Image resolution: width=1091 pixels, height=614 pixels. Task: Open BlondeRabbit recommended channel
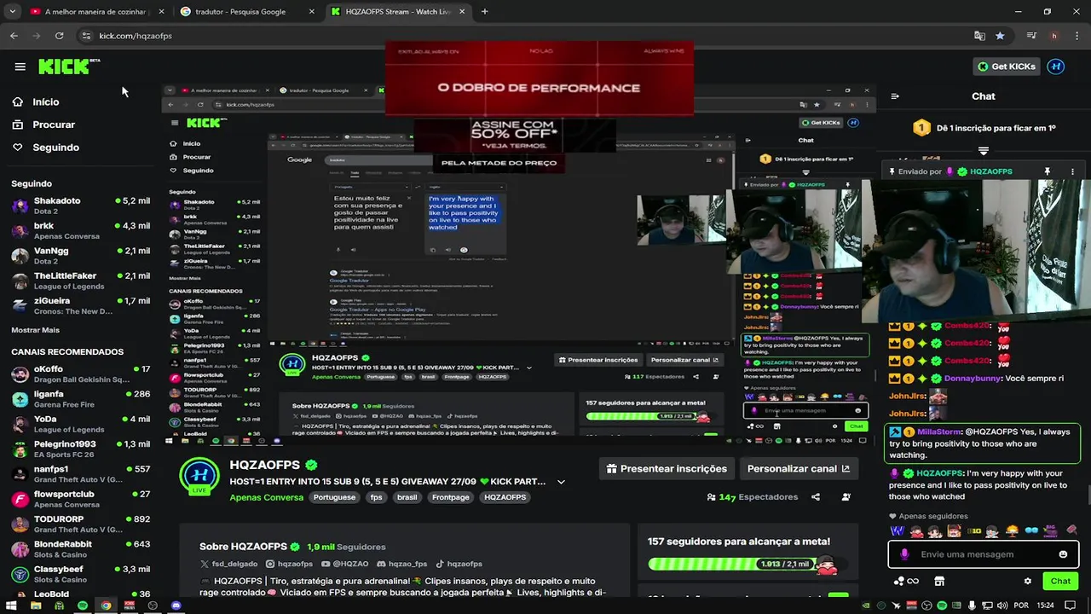(x=81, y=548)
